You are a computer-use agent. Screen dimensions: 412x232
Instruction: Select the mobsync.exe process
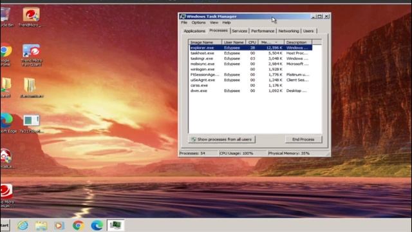tap(251, 64)
